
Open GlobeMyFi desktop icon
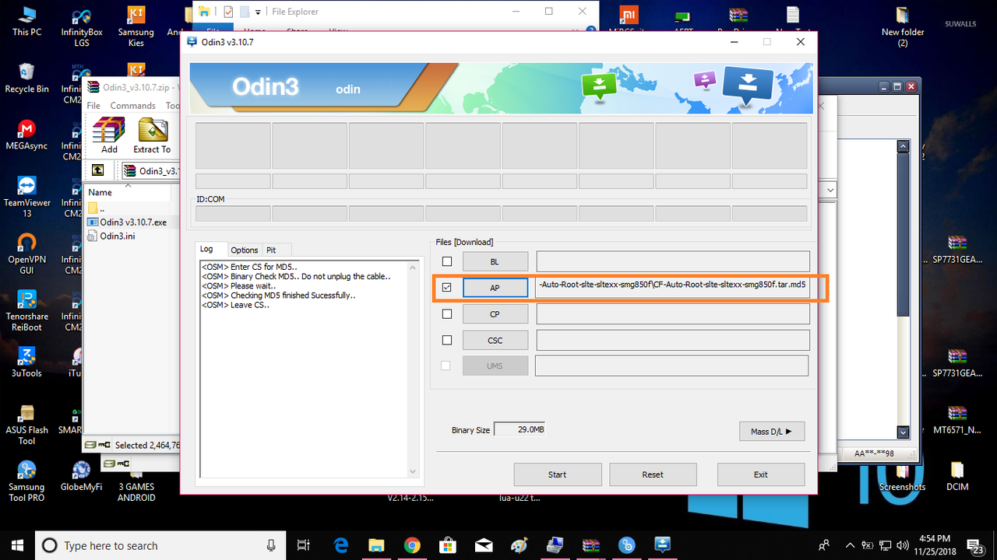(82, 475)
